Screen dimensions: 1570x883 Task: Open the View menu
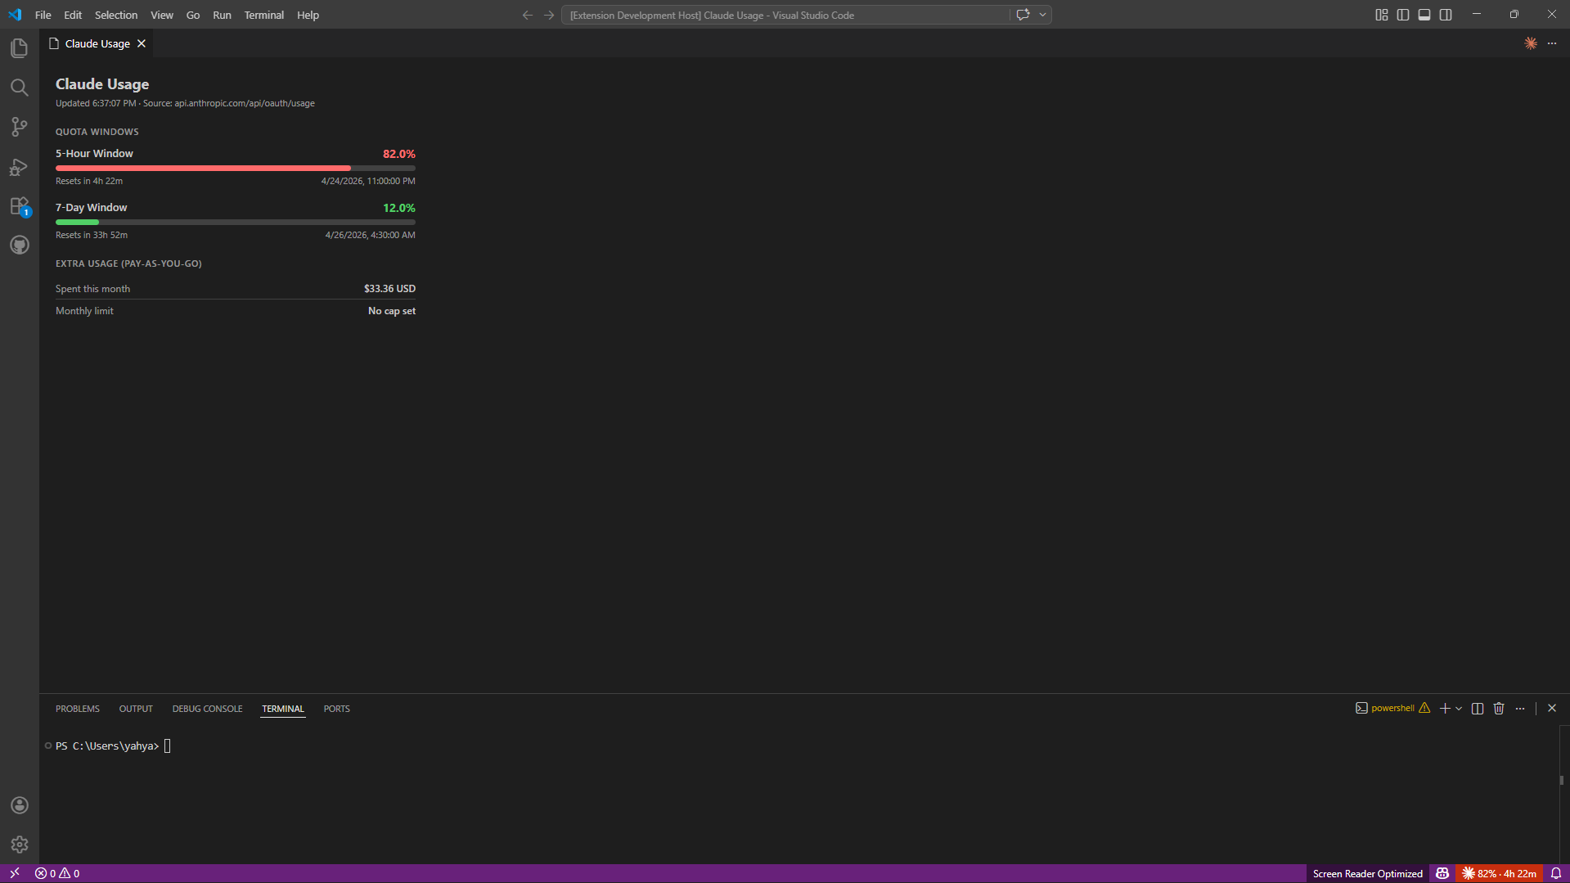coord(162,15)
